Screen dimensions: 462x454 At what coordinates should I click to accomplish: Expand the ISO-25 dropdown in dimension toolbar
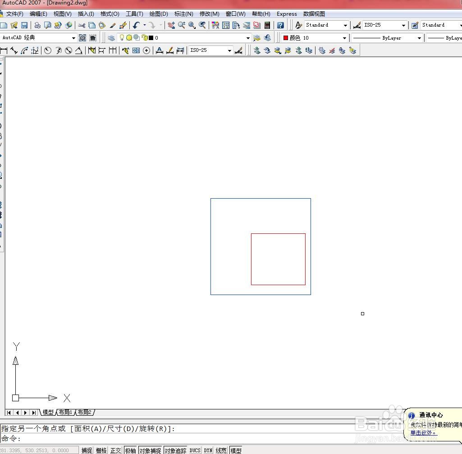tap(229, 50)
